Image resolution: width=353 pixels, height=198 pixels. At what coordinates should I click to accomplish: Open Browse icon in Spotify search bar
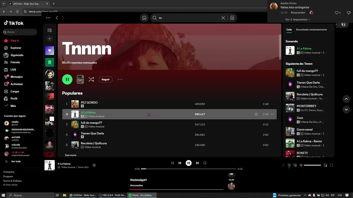coord(232,18)
